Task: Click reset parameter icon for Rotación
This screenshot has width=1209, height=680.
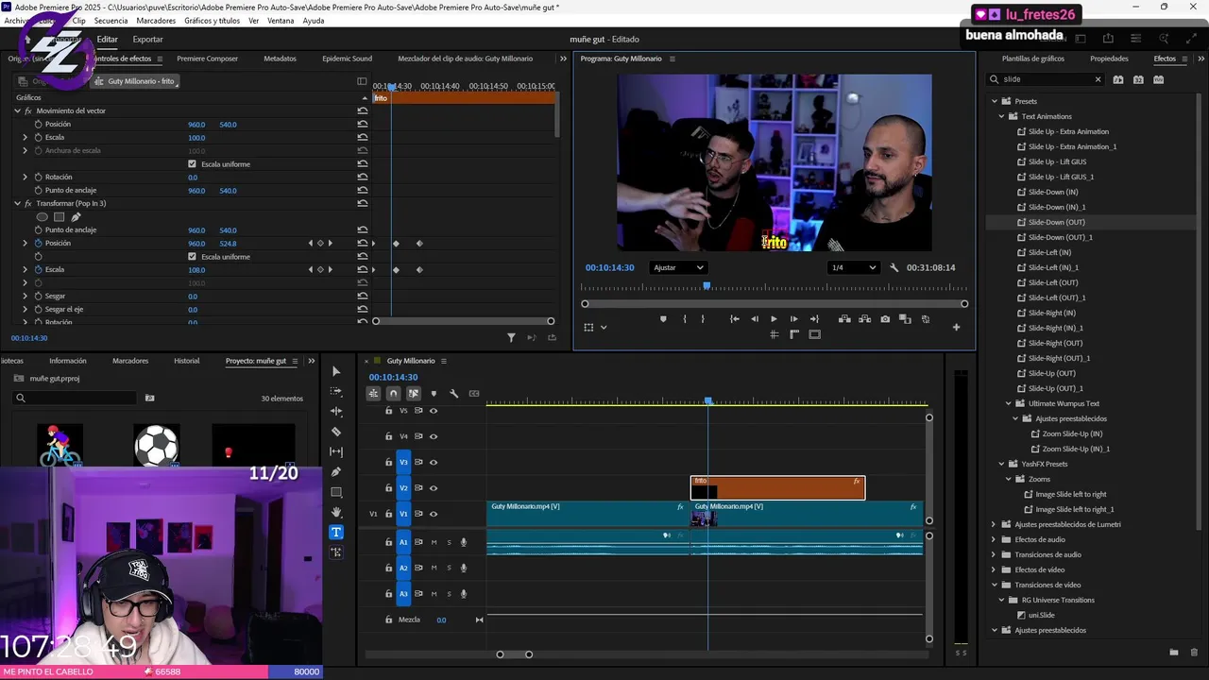Action: coord(363,177)
